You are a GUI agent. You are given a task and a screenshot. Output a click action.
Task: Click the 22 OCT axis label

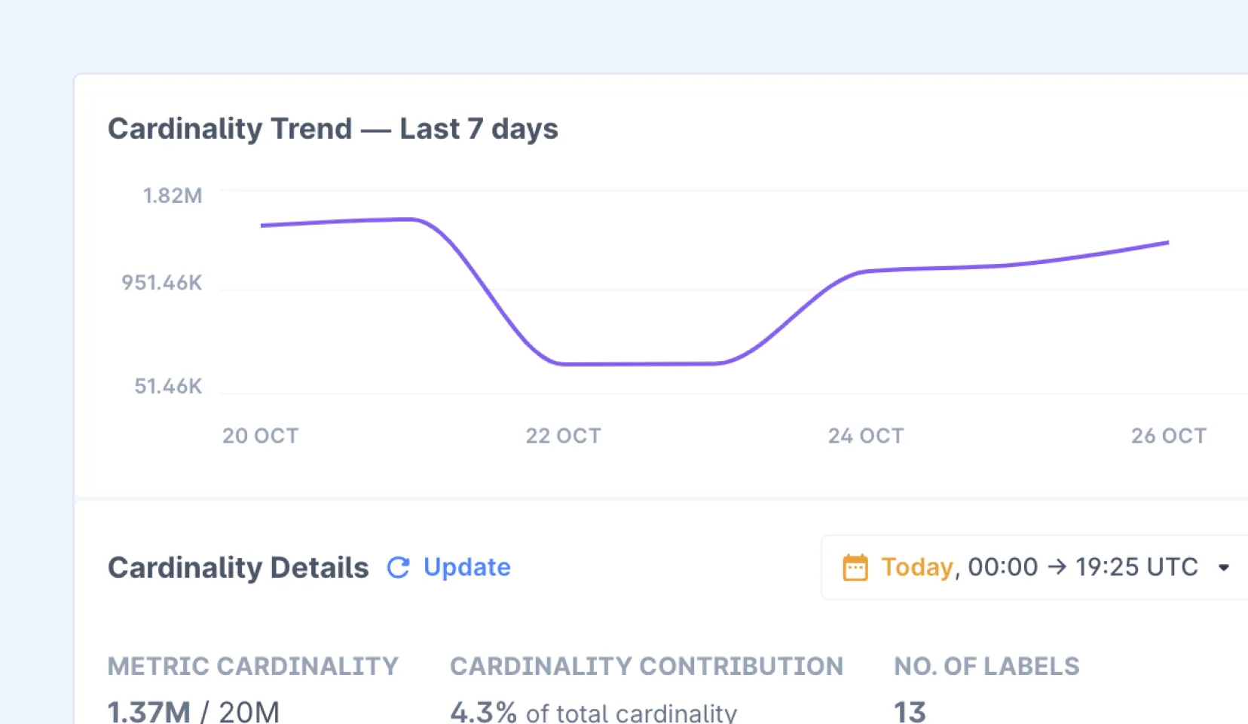[563, 436]
